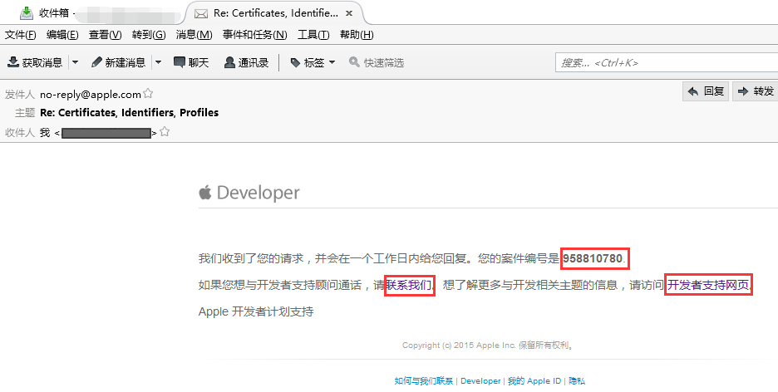Open the Address Book (通讯录)
778x392 pixels.
click(246, 62)
